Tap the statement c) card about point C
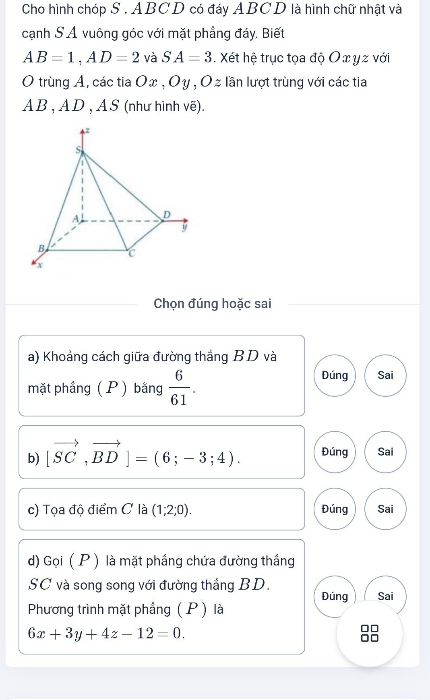 click(x=161, y=509)
